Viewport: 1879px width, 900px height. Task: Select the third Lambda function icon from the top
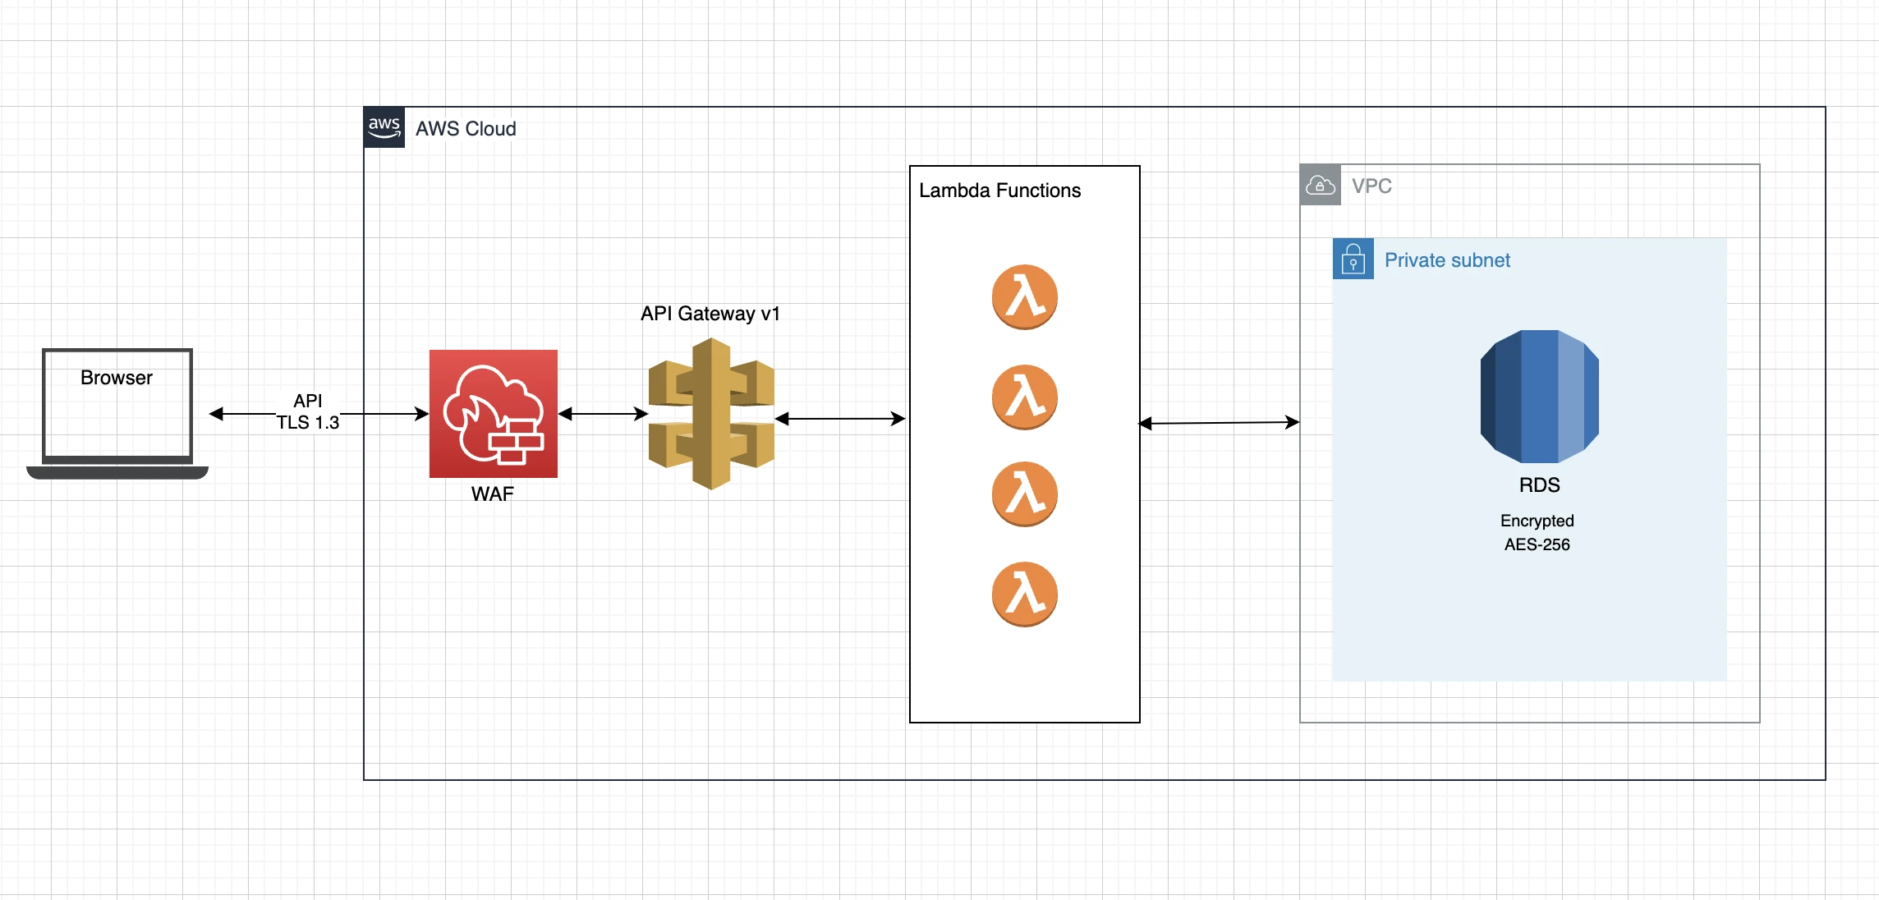[x=1024, y=494]
